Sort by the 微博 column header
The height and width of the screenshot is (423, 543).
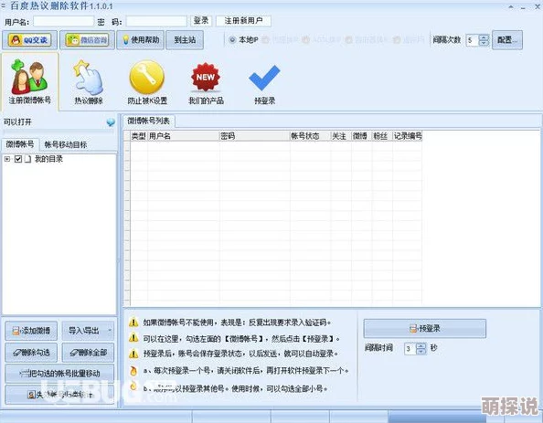pos(361,136)
